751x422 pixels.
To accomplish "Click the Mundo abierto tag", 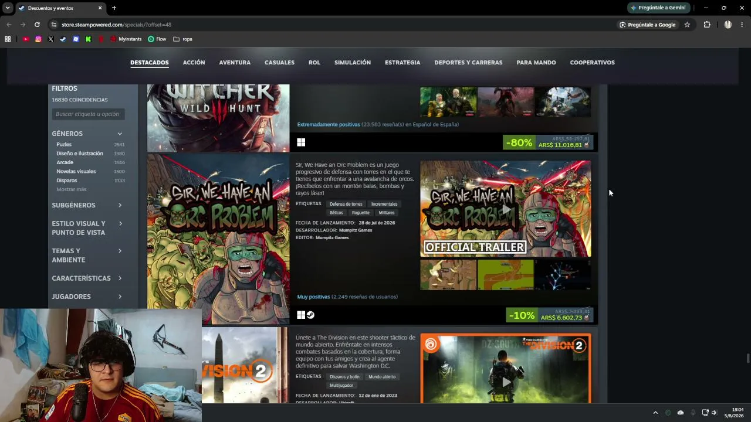I will 382,377.
